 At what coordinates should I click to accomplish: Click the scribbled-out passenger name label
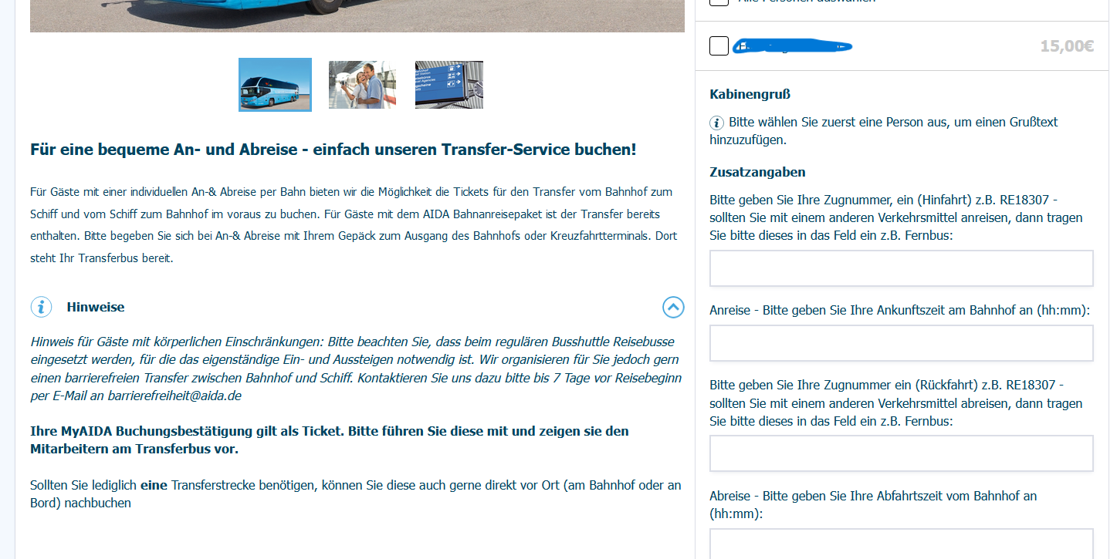[x=791, y=46]
